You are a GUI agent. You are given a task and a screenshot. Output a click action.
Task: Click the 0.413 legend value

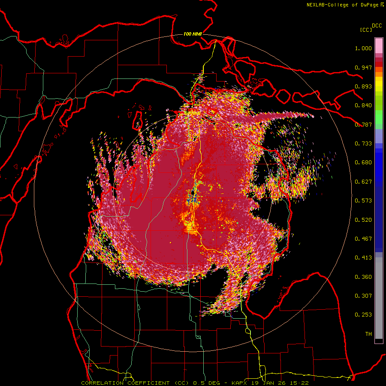(363, 258)
